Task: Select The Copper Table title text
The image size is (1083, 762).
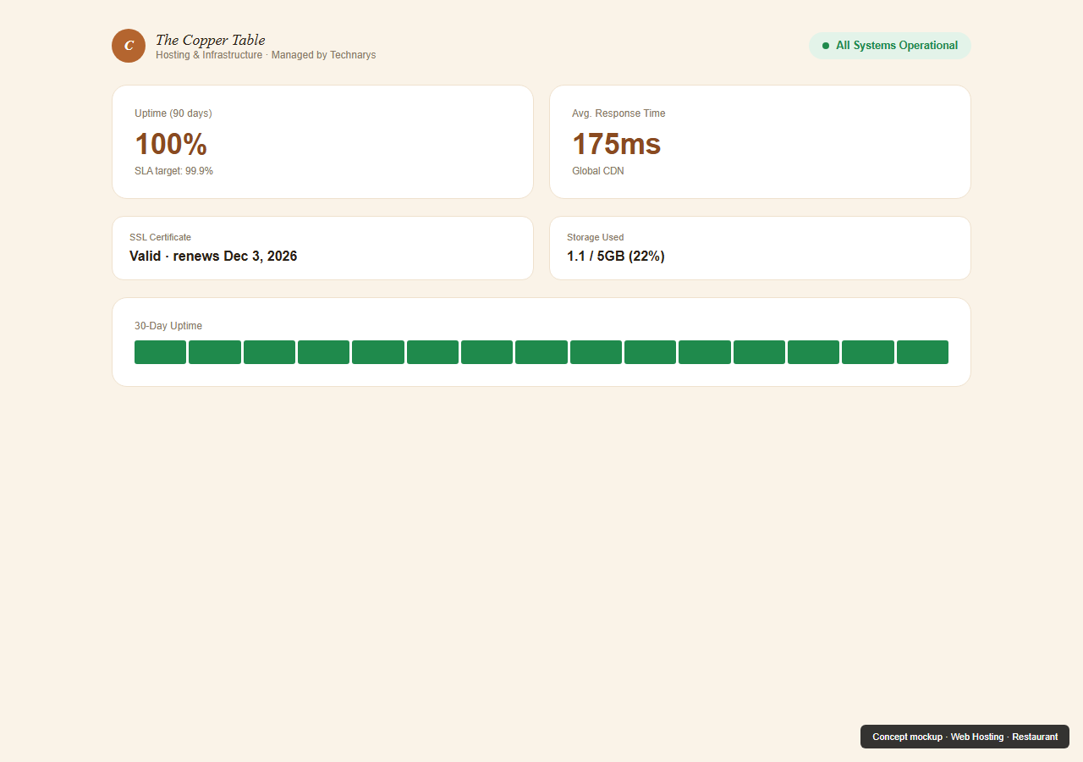Action: pos(210,40)
